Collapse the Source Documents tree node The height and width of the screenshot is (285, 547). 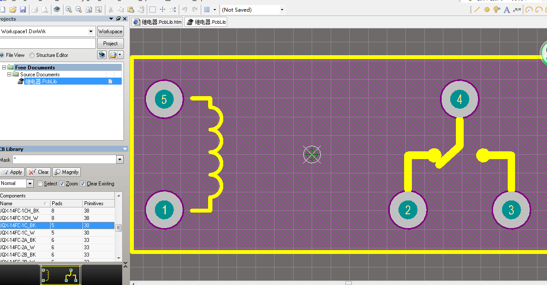click(9, 74)
